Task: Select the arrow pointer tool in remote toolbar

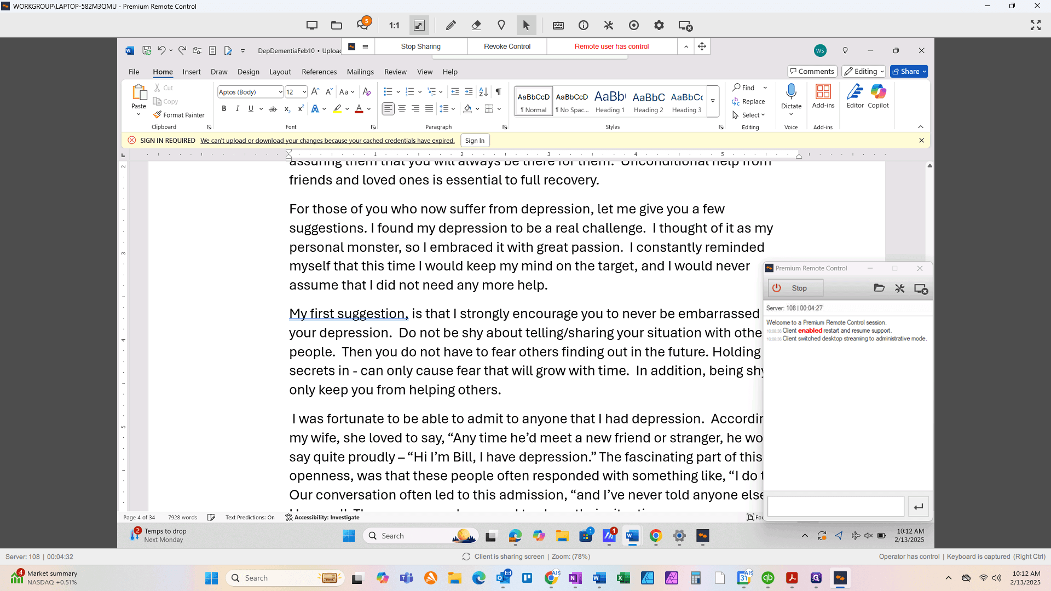Action: pos(526,25)
